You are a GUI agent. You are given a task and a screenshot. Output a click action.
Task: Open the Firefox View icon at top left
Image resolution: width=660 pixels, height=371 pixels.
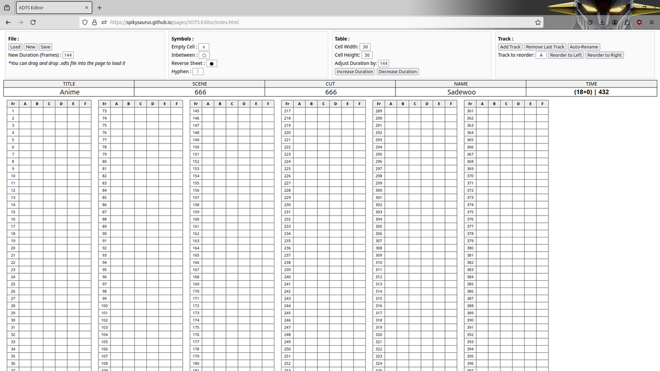tap(7, 8)
